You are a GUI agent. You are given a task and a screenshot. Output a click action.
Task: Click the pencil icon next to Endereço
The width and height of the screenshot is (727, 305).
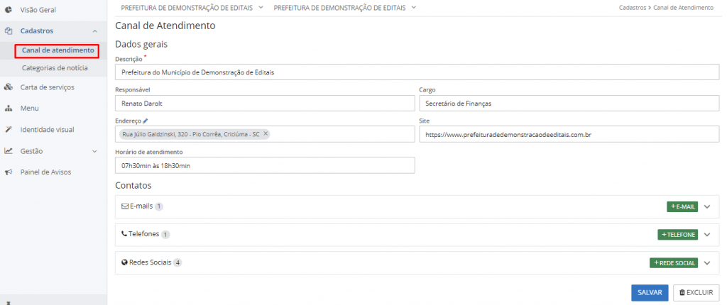pos(146,121)
